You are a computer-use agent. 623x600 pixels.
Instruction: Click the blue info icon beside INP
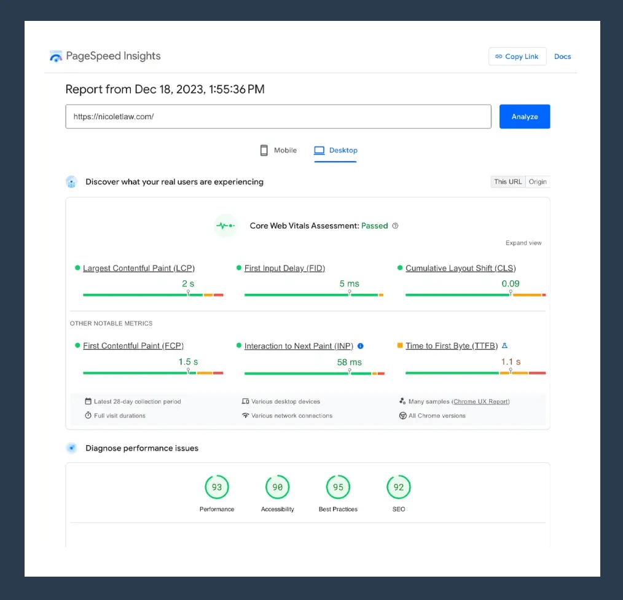point(361,346)
